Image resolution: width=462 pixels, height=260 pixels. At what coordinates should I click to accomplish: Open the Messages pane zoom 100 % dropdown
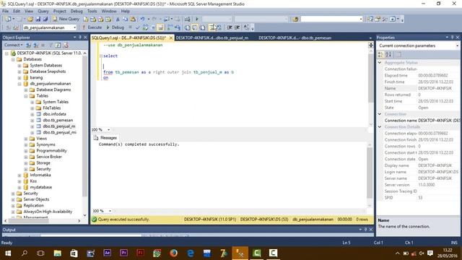110,211
